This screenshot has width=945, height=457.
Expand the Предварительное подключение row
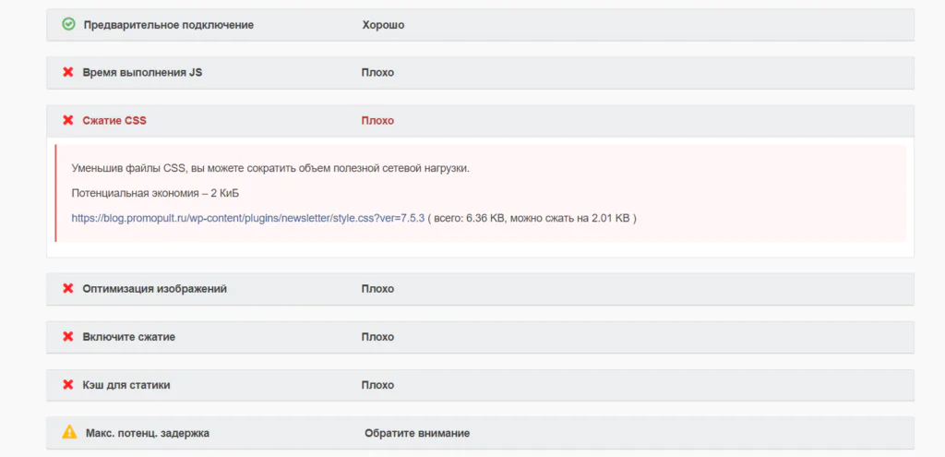pos(480,25)
